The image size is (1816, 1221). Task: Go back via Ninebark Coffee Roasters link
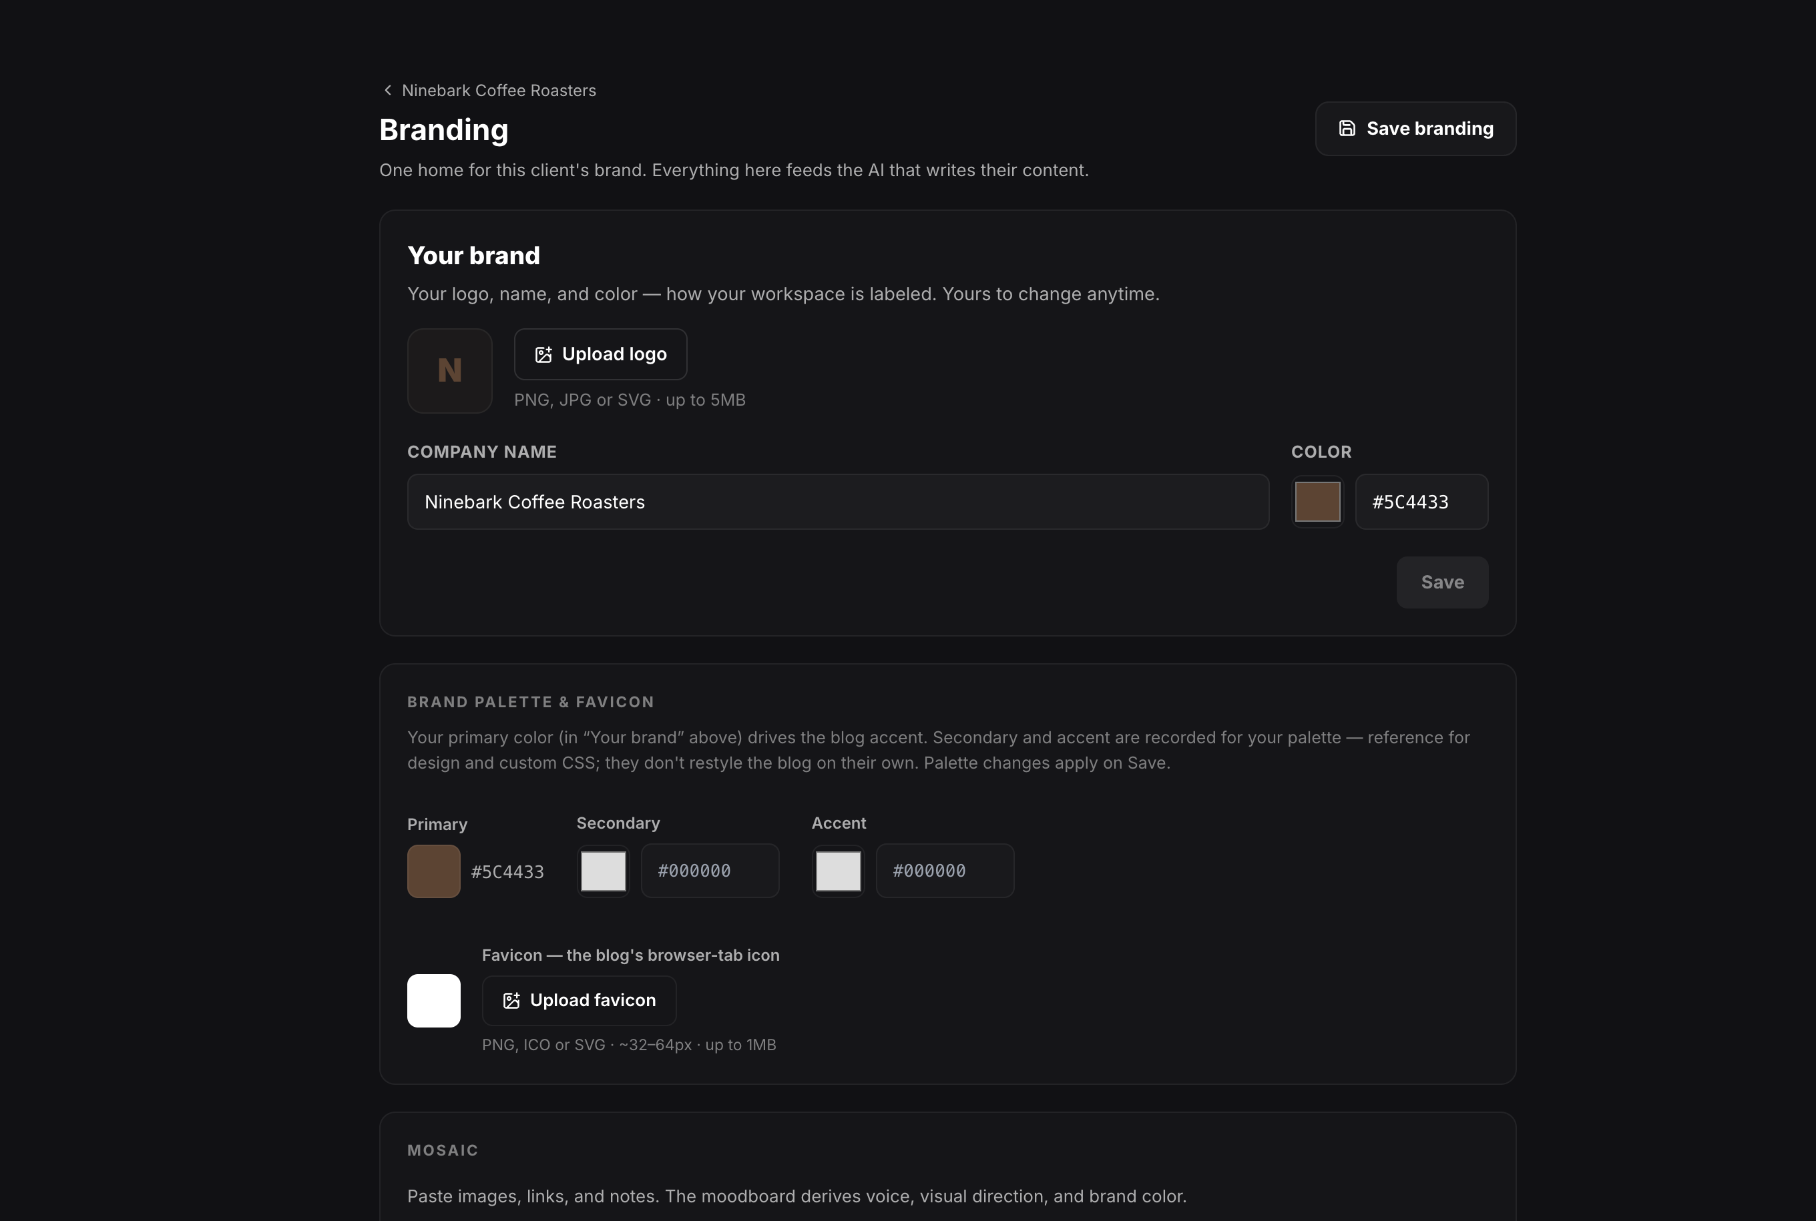point(499,90)
